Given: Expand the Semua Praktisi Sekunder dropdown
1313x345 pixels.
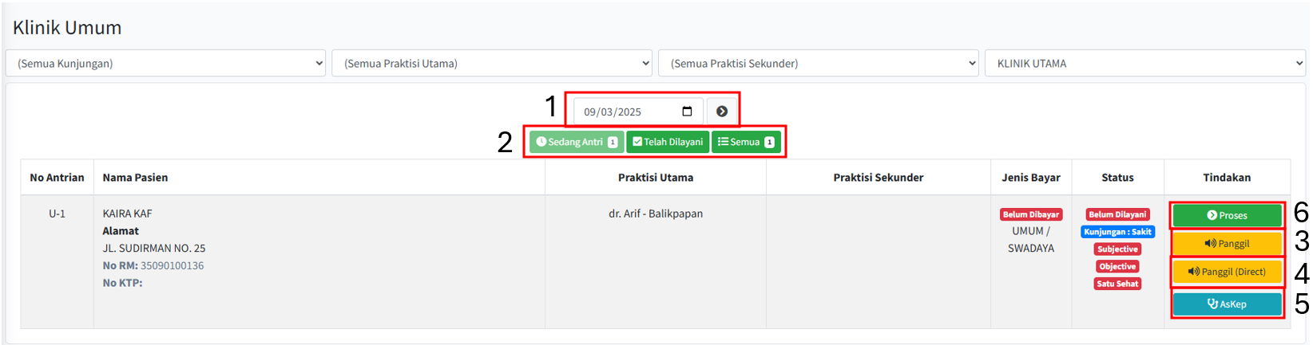Looking at the screenshot, I should pyautogui.click(x=818, y=64).
